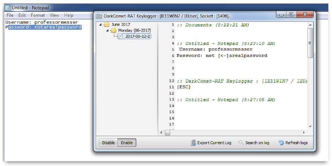Image resolution: width=332 pixels, height=166 pixels.
Task: Minimize the DarkComet keylogger window
Action: 281,15
